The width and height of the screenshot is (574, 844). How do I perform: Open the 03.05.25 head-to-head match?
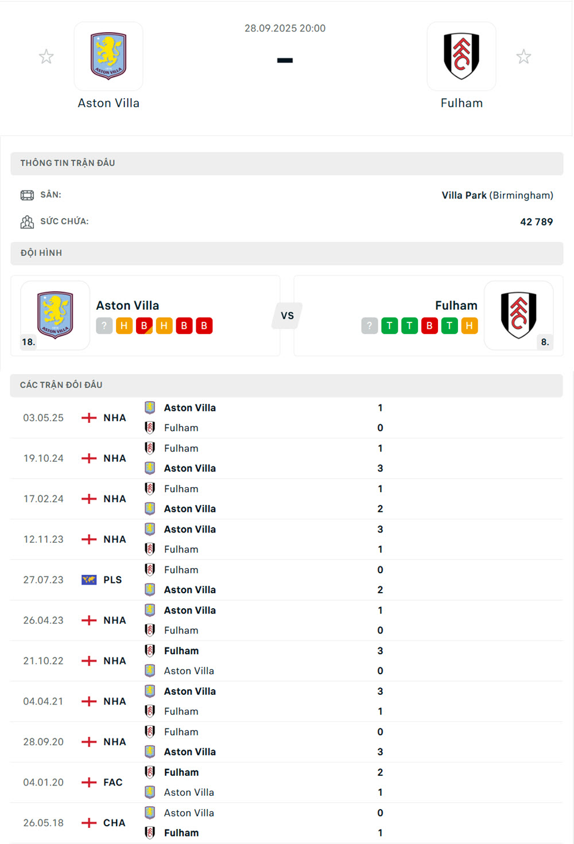point(230,418)
